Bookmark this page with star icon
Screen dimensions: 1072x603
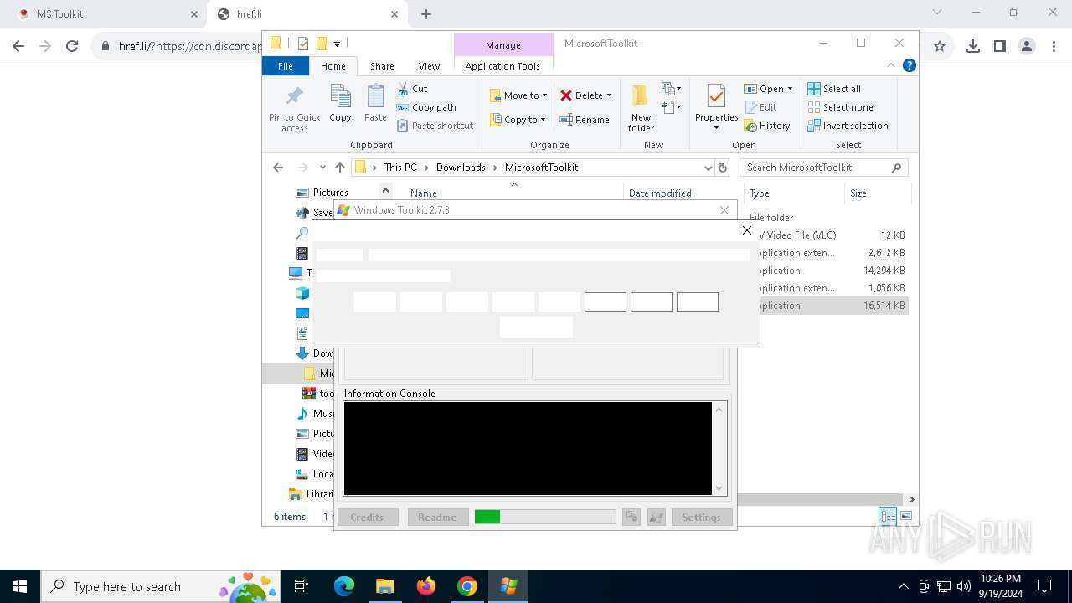coord(940,47)
